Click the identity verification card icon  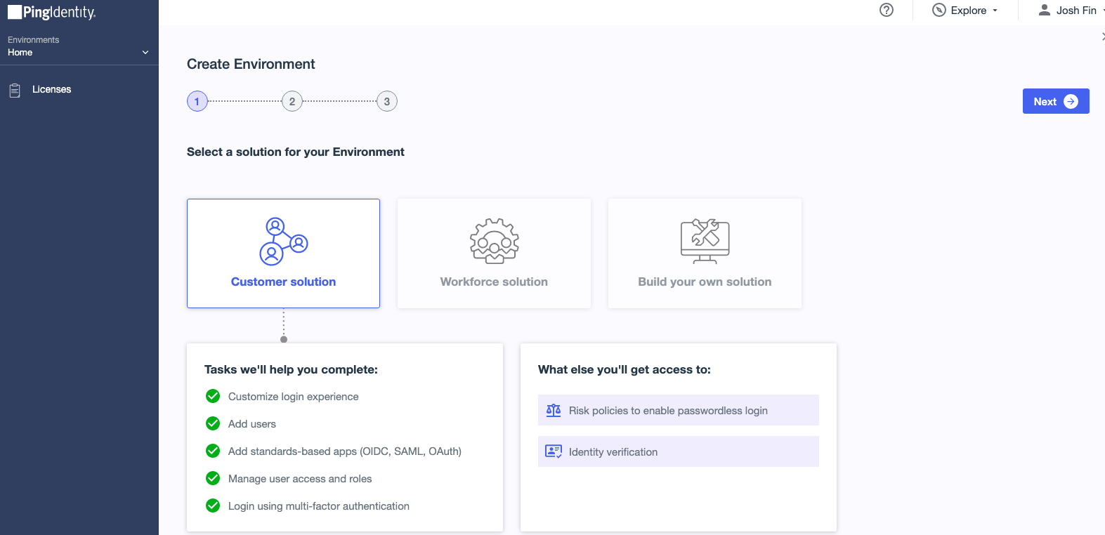554,451
